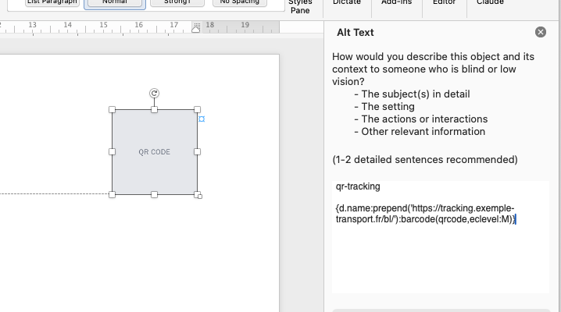
Task: Open the Layout Options icon beside the shape
Action: [x=202, y=119]
